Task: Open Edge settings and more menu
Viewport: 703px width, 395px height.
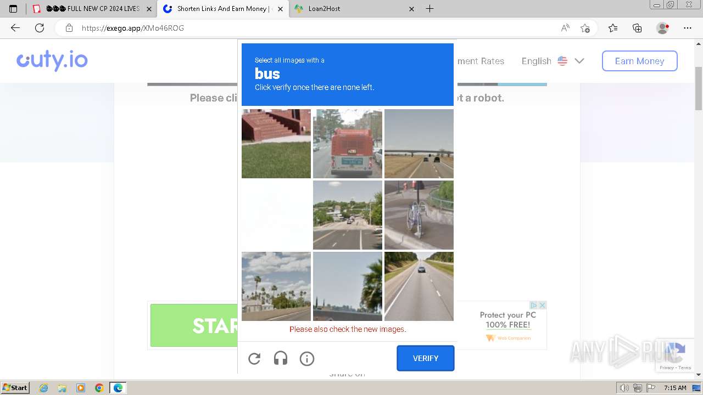Action: pyautogui.click(x=688, y=28)
